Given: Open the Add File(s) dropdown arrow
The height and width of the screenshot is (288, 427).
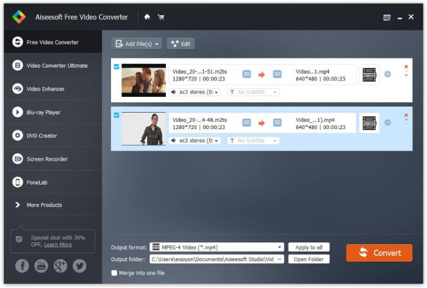Looking at the screenshot, I should point(157,44).
